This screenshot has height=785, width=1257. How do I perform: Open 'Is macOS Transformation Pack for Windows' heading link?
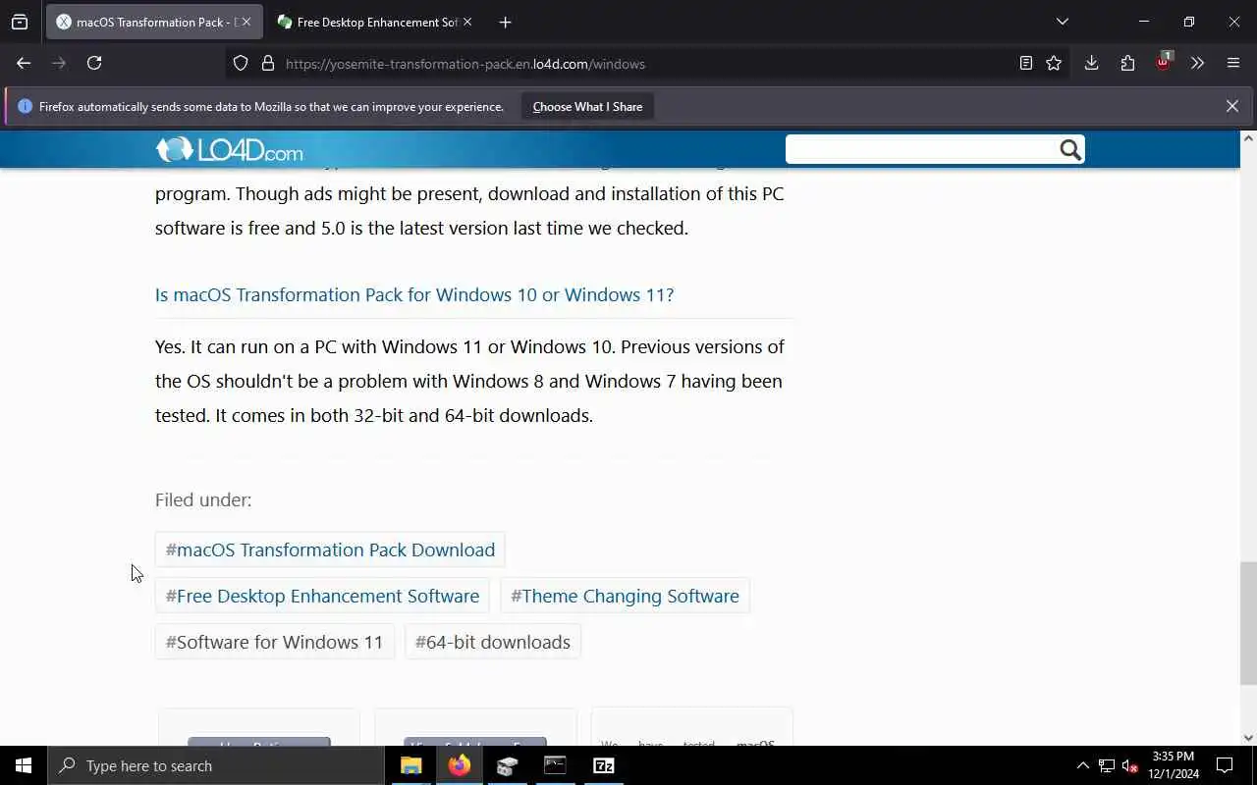tap(414, 294)
